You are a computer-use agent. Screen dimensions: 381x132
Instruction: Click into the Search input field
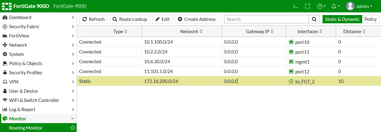(x=266, y=19)
